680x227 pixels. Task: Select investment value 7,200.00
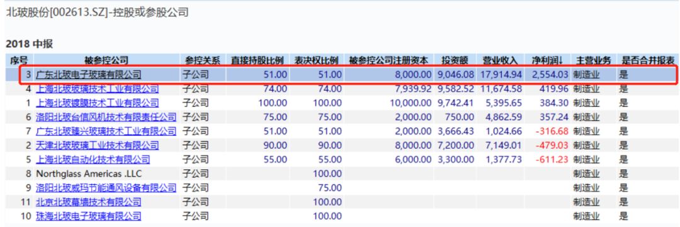[455, 145]
